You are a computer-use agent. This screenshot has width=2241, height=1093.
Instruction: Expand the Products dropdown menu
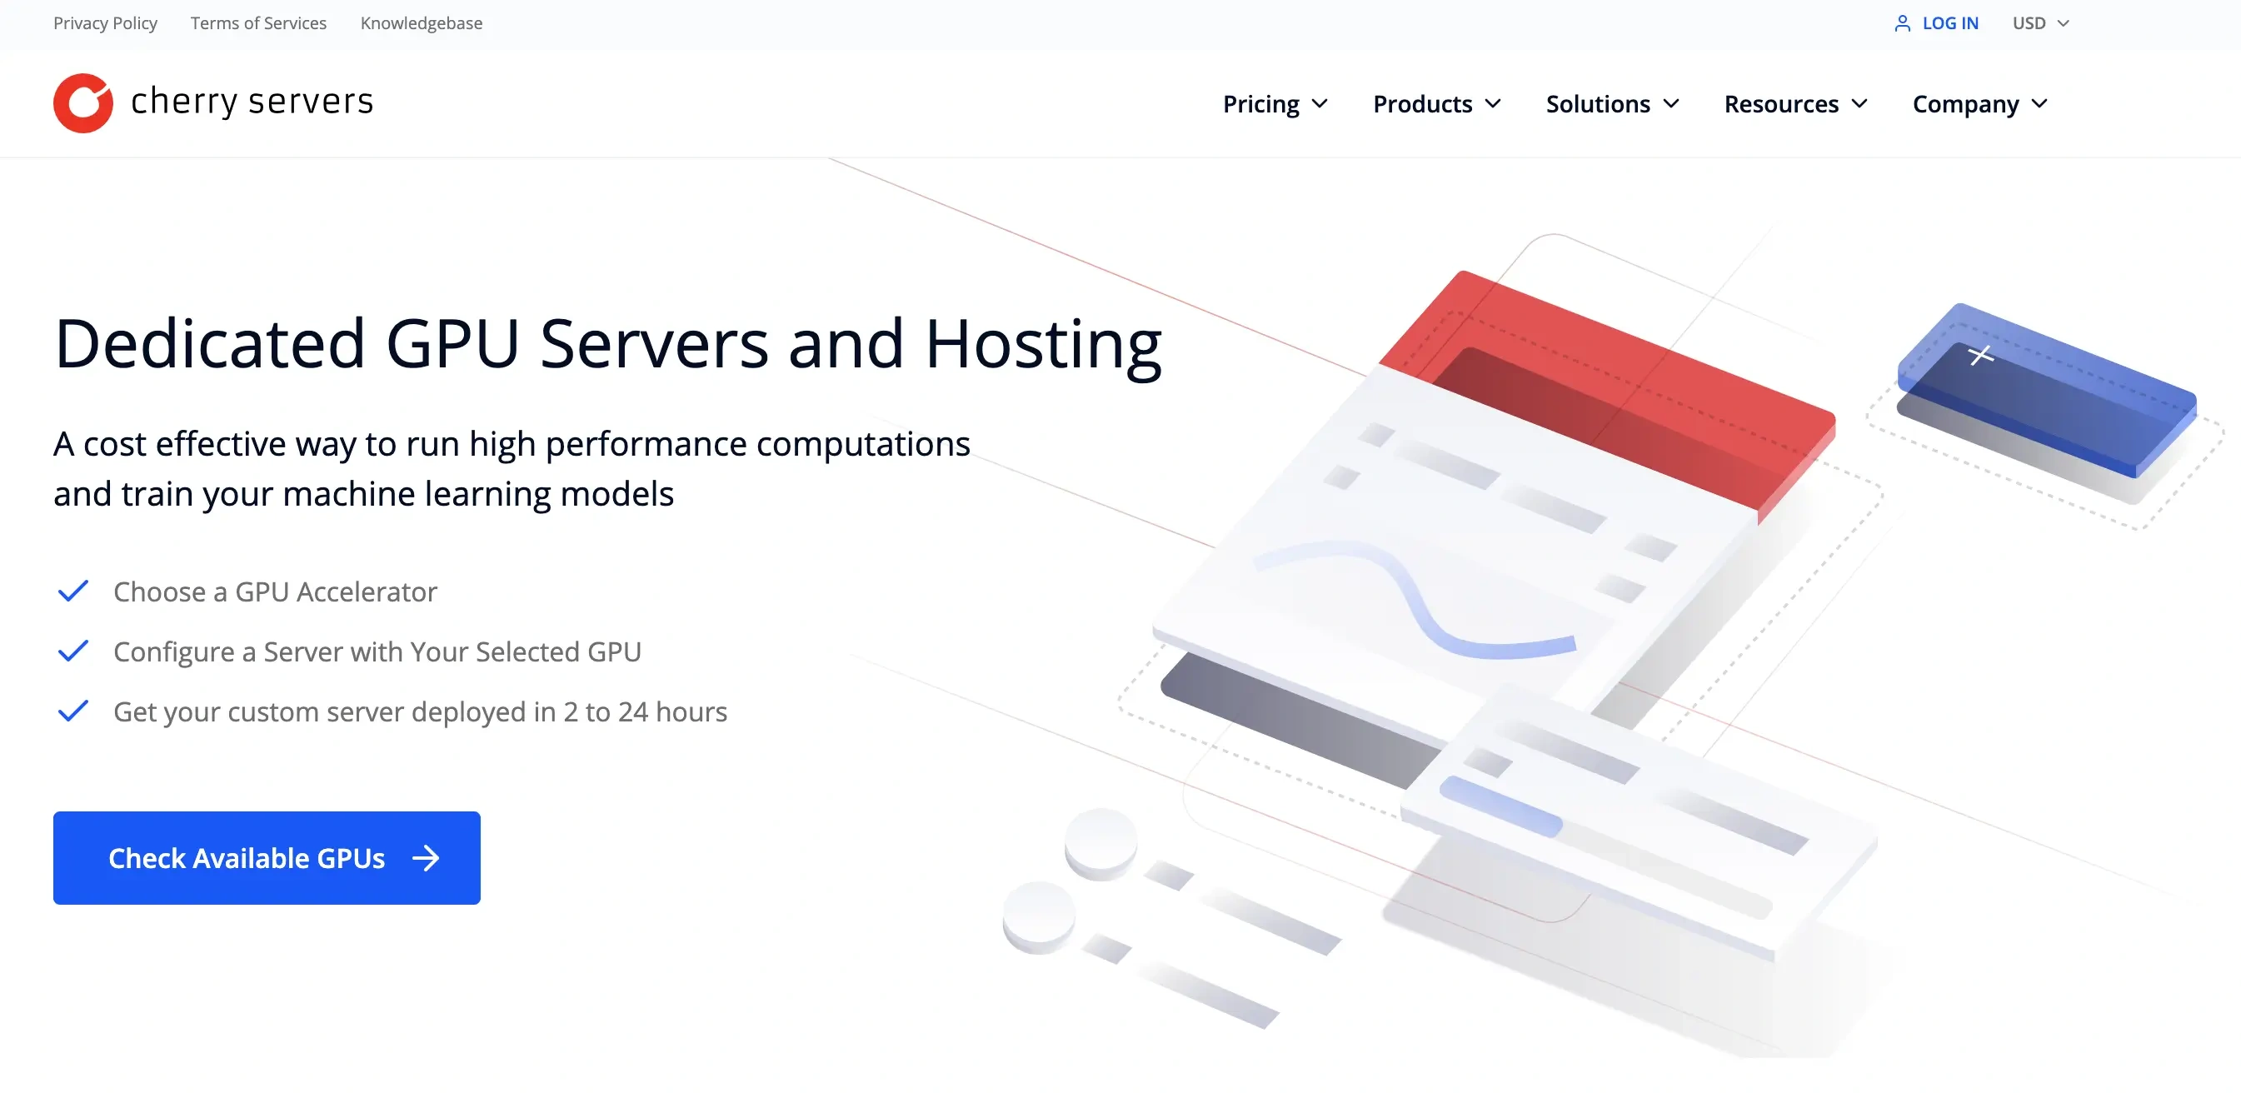point(1436,103)
